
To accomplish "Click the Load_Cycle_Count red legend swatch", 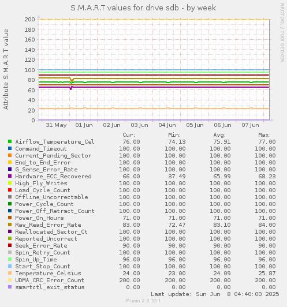I will click(10, 190).
